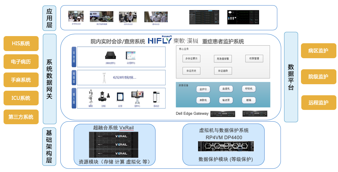Select the 呼吸机 device button
Viewport: 338px width, 172px height.
point(249,89)
